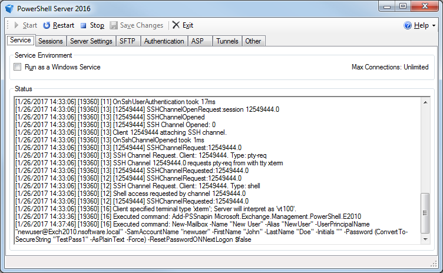Image resolution: width=443 pixels, height=273 pixels.
Task: Click the blue Stop square icon
Action: pos(83,26)
